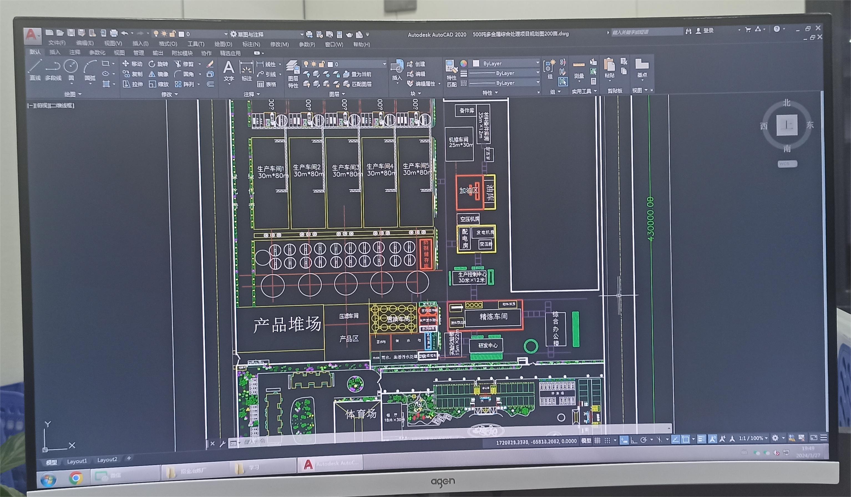Toggle dynamic input in status bar
851x497 pixels.
pyautogui.click(x=624, y=440)
